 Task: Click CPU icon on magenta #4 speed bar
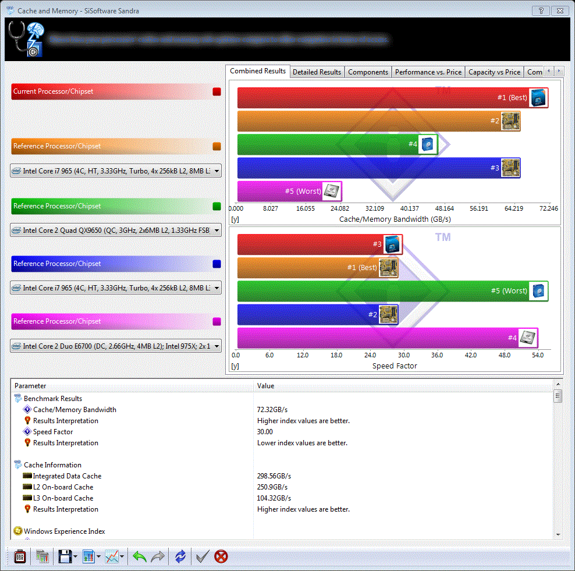(528, 338)
